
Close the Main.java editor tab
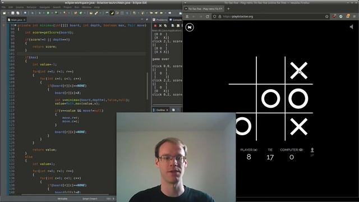(24, 20)
